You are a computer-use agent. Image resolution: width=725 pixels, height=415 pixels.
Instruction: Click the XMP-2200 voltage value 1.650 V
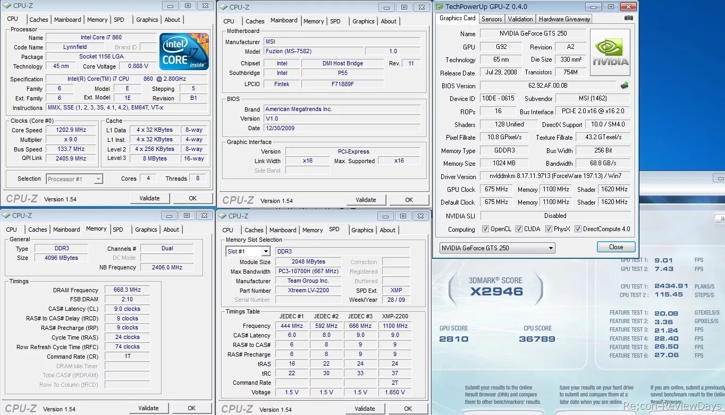[x=394, y=392]
